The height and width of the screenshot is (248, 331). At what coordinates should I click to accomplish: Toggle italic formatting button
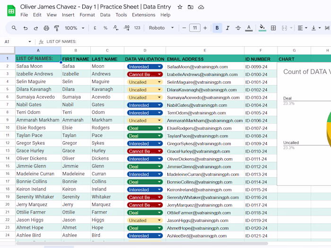(x=227, y=28)
